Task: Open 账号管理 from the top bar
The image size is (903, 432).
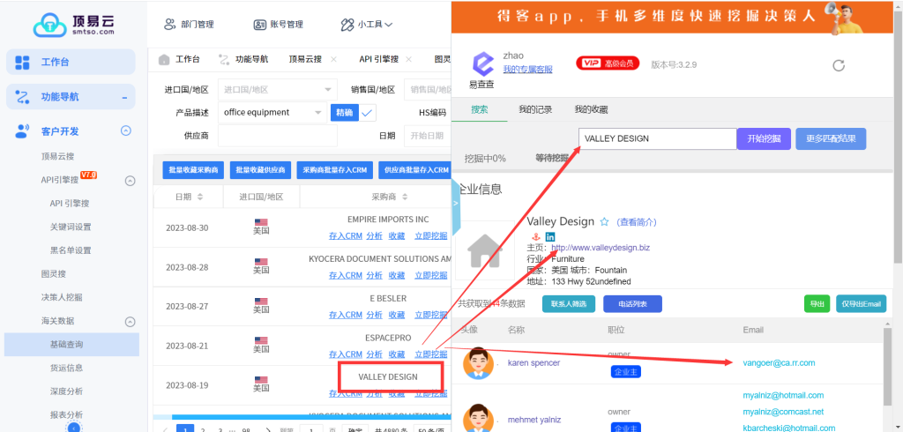Action: [279, 25]
